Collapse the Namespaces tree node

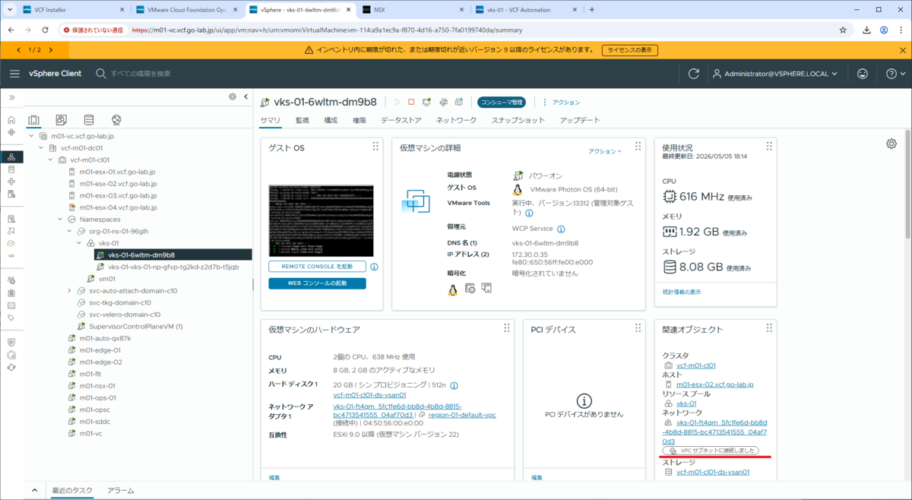59,219
